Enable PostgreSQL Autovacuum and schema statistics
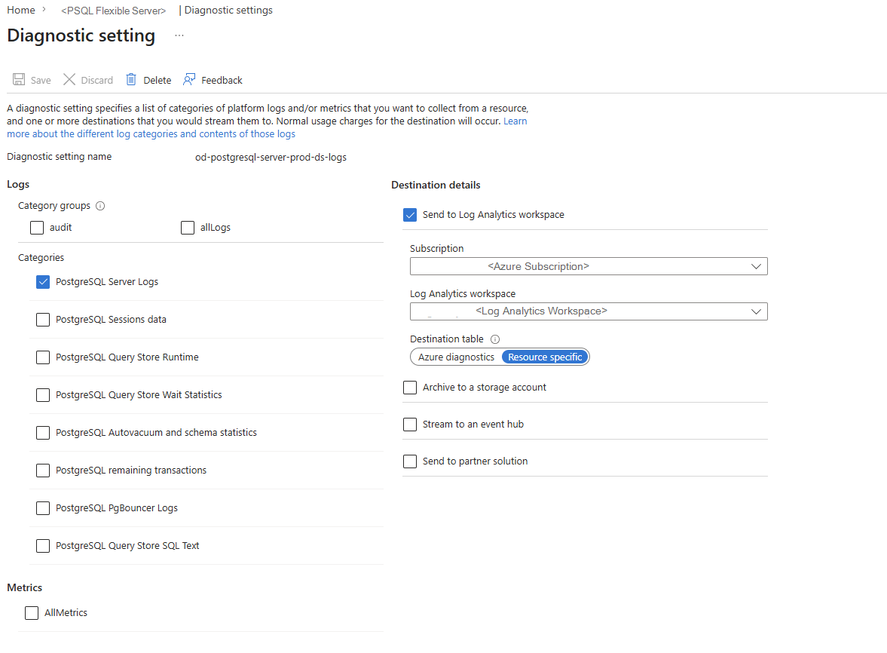887x653 pixels. pyautogui.click(x=43, y=433)
